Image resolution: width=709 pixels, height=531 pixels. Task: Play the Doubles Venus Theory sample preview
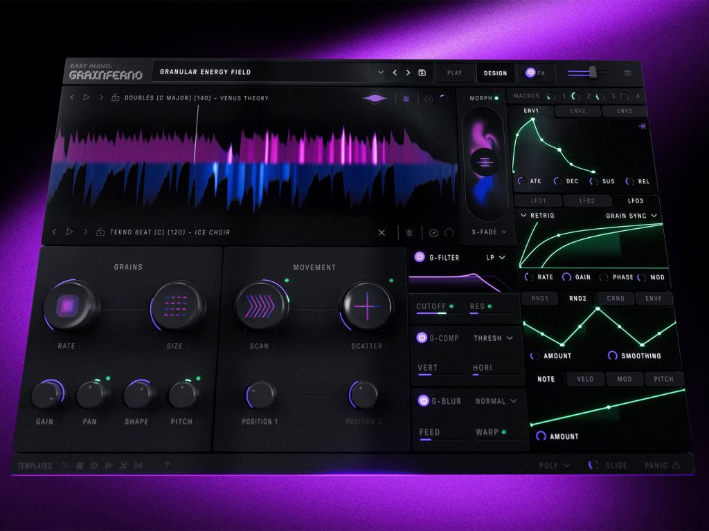pos(86,97)
